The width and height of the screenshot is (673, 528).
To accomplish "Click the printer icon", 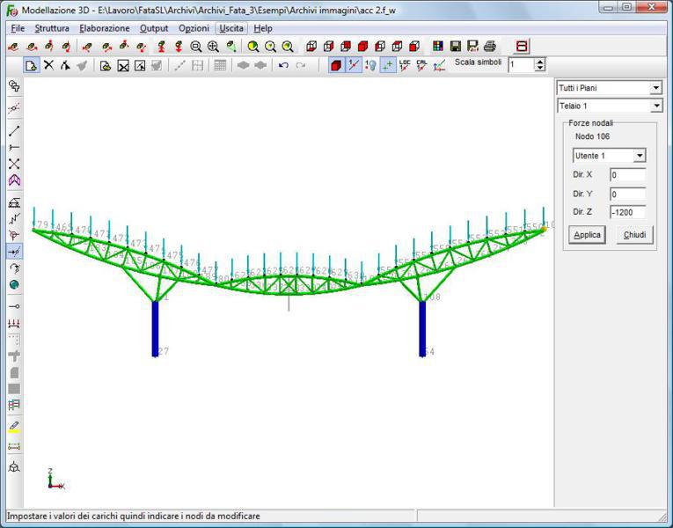I will (x=490, y=46).
